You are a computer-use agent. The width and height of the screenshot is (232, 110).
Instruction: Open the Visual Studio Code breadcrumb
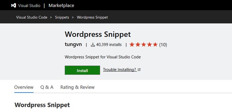click(x=32, y=17)
